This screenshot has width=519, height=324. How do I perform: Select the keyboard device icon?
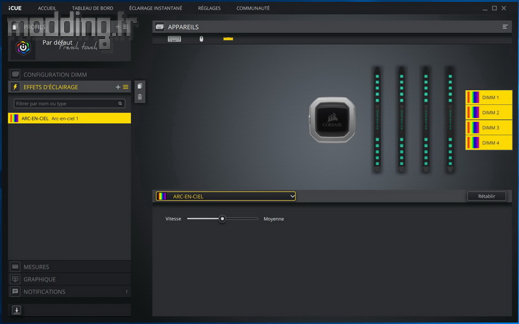pos(175,39)
